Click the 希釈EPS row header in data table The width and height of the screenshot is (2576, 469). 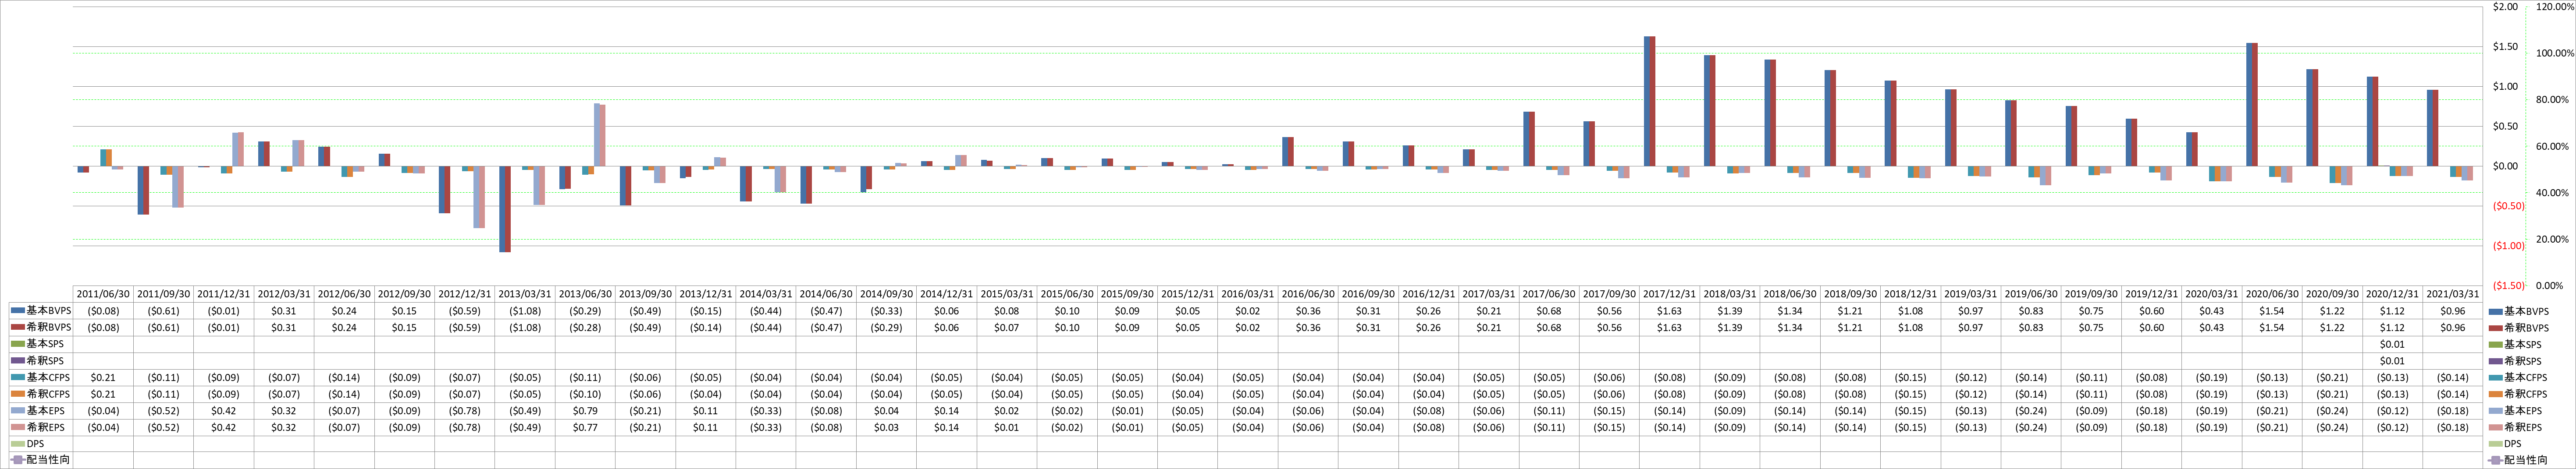click(41, 427)
